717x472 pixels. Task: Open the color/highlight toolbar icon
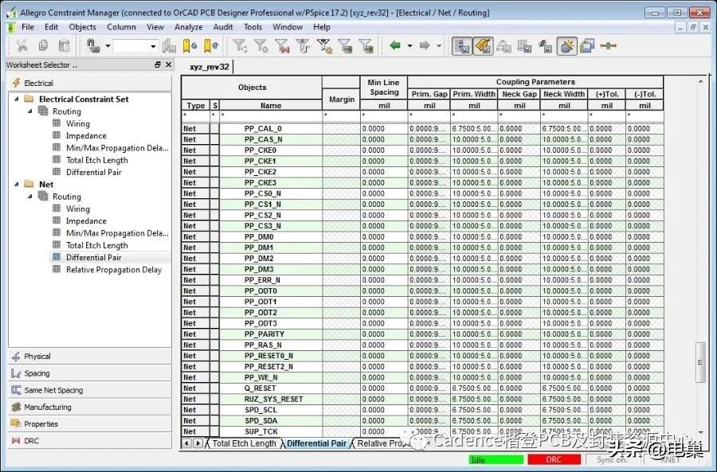pyautogui.click(x=482, y=45)
